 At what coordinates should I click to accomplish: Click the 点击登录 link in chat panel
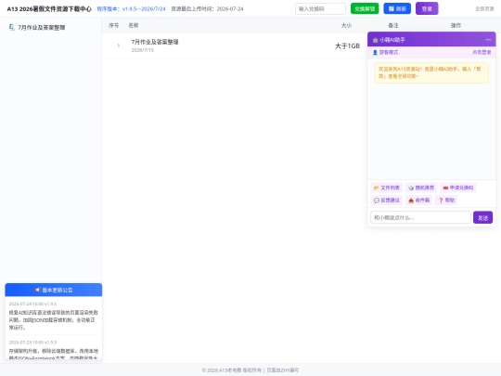(482, 52)
